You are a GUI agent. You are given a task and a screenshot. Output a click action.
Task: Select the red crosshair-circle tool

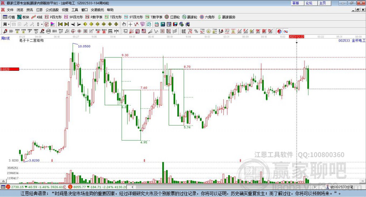tap(73, 31)
